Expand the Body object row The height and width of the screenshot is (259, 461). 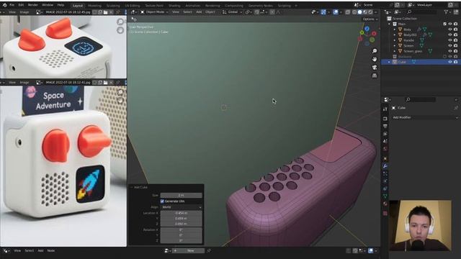pos(395,29)
